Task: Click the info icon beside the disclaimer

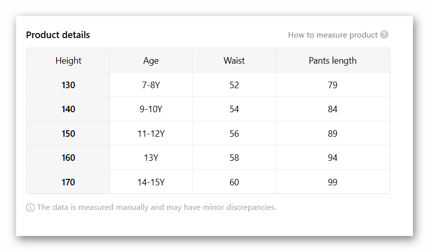Action: pos(31,207)
